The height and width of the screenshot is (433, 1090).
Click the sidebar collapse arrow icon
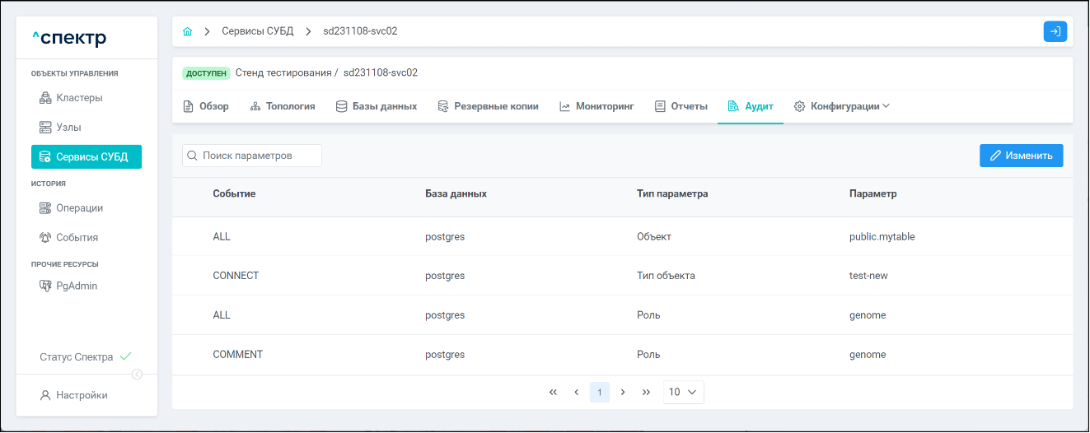click(x=137, y=375)
